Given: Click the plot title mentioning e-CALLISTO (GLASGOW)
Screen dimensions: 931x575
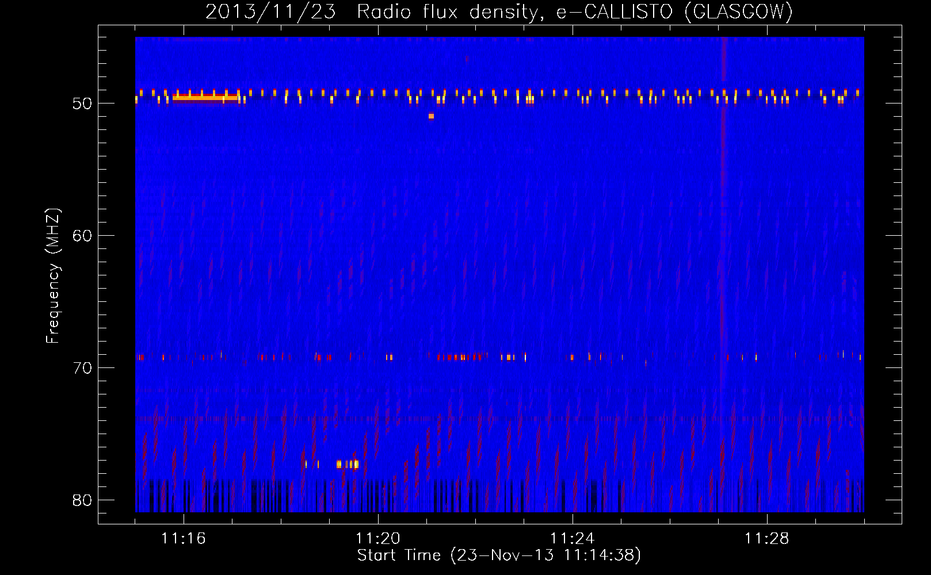Looking at the screenshot, I should tap(499, 11).
